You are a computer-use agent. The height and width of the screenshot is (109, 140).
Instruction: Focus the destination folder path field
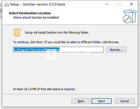tap(58, 50)
